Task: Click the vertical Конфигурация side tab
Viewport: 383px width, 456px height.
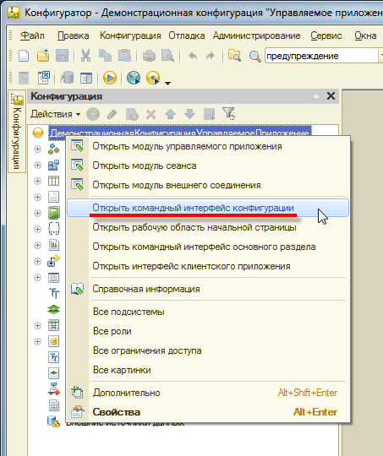Action: [17, 132]
